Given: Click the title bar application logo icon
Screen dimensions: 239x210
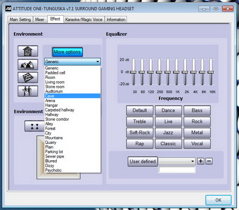Looking at the screenshot, I should (8, 8).
